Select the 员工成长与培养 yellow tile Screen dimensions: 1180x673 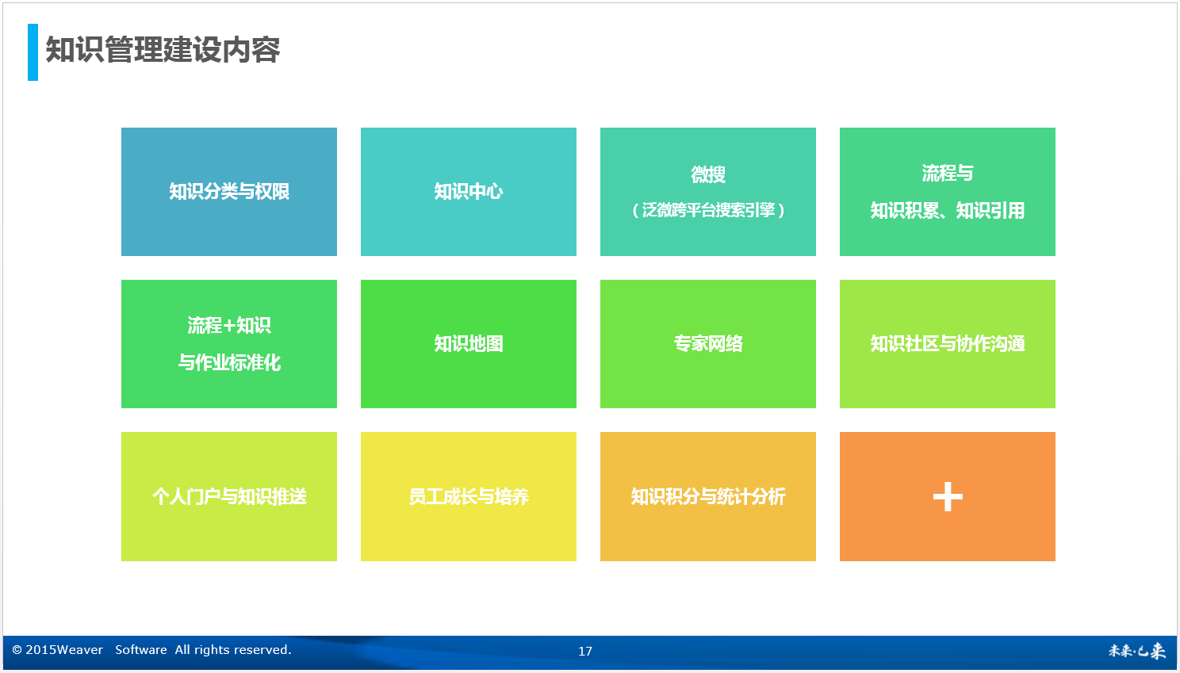coord(468,497)
